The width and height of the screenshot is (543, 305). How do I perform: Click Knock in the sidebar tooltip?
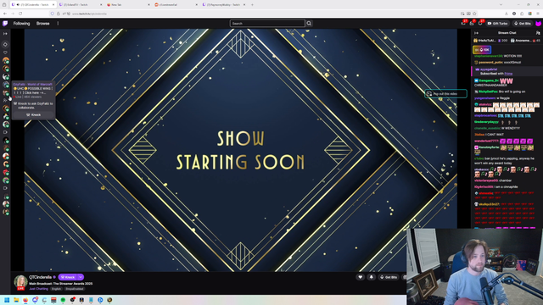click(34, 115)
